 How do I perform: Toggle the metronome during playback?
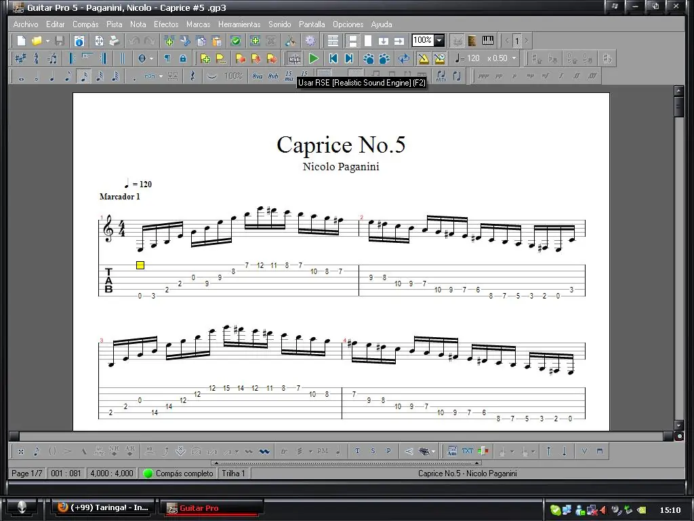coord(424,58)
